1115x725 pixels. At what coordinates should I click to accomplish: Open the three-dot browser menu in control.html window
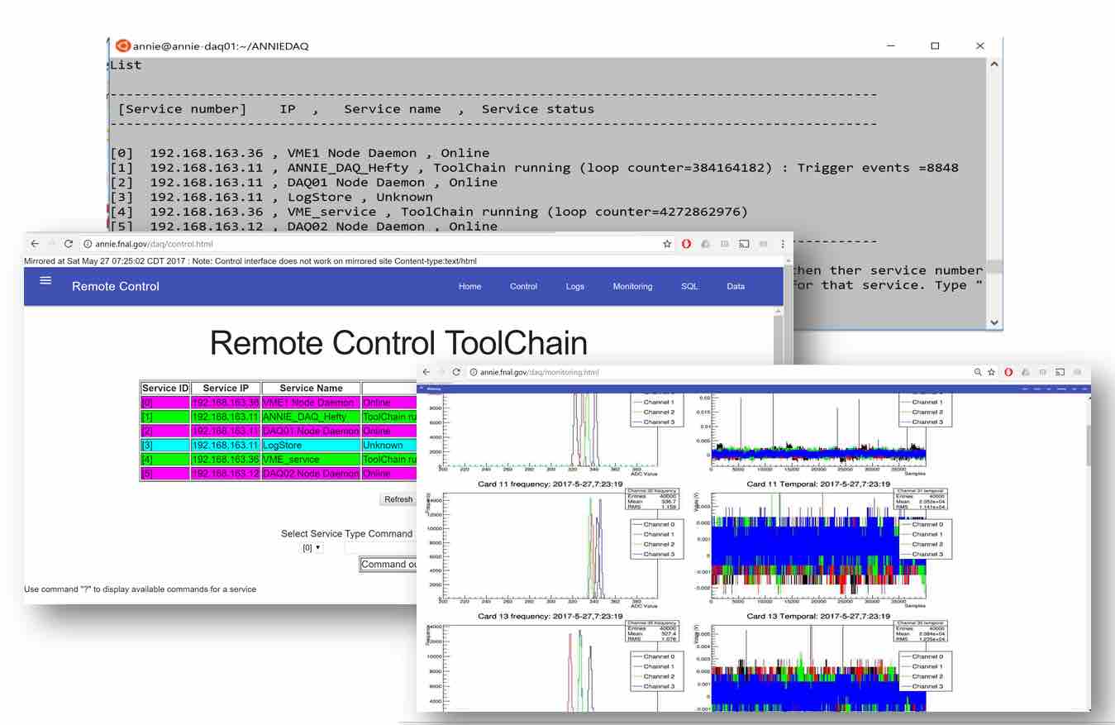pyautogui.click(x=783, y=244)
